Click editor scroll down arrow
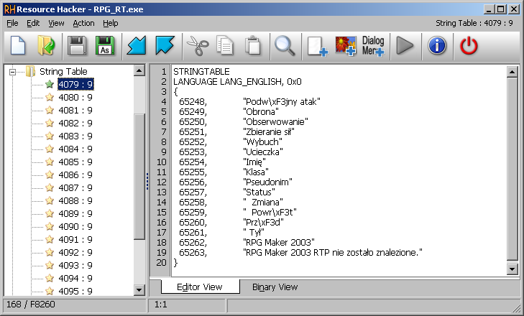 coord(512,269)
